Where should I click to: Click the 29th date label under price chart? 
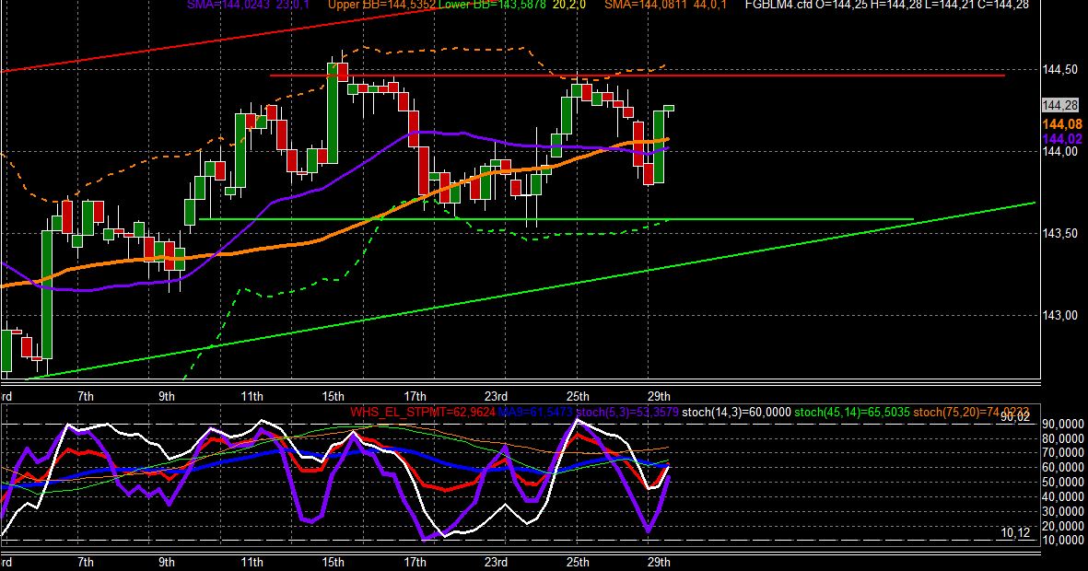(659, 396)
